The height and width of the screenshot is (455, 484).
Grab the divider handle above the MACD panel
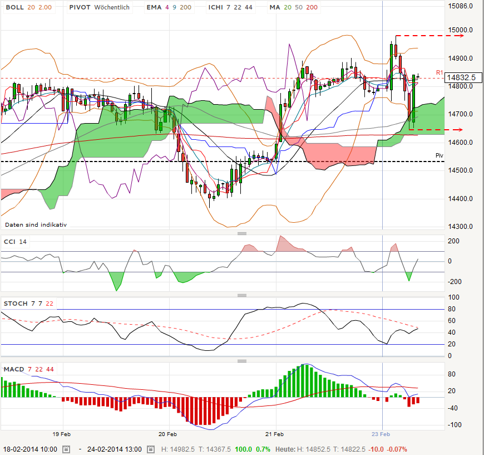tap(242, 361)
